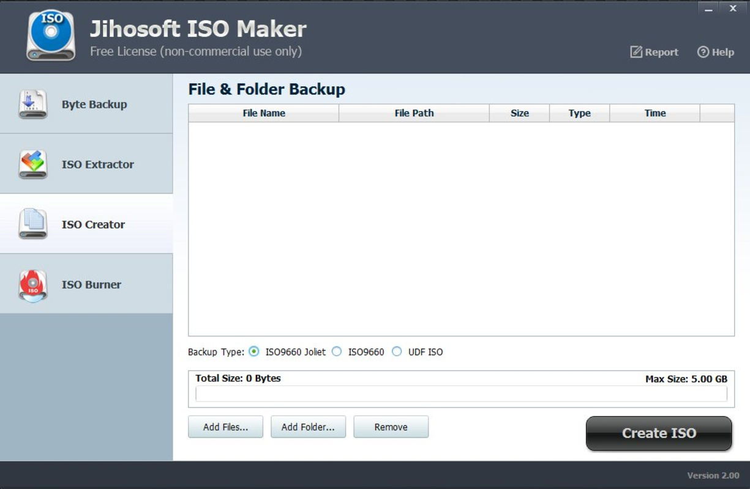This screenshot has height=489, width=750.
Task: Sort by Type column header
Action: 579,113
